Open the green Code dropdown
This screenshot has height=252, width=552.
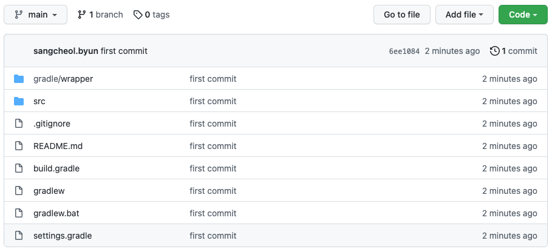tap(523, 15)
